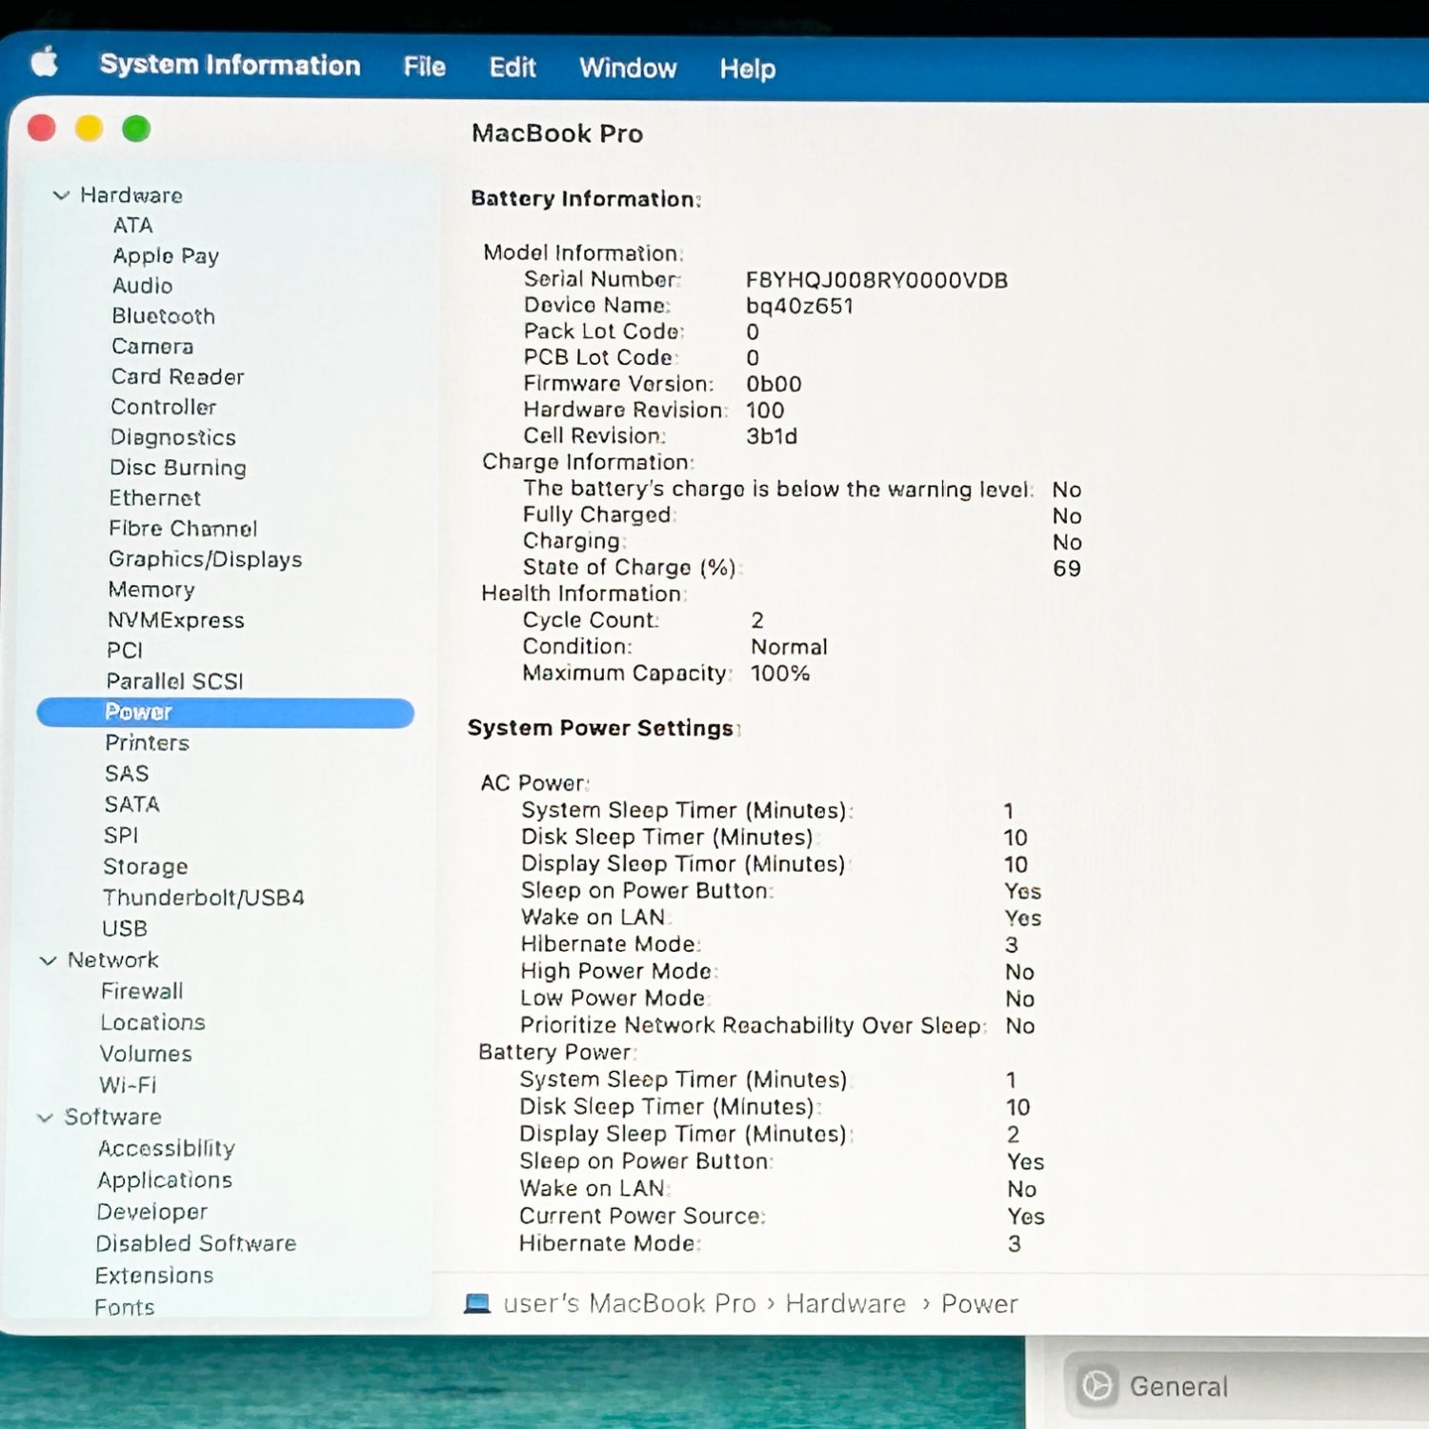Viewport: 1429px width, 1429px height.
Task: Select Volumes under Network
Action: [146, 1055]
